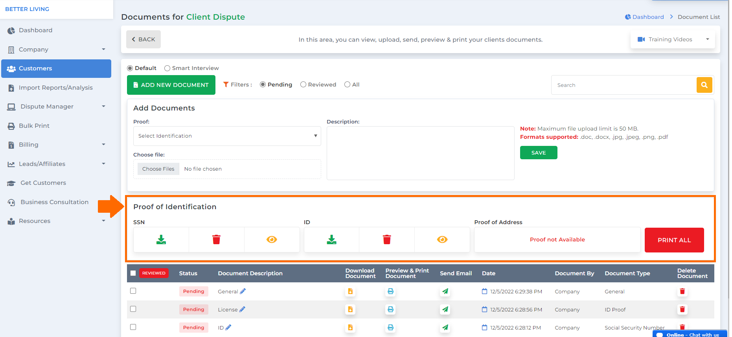Click the ID Proof document type cell
This screenshot has width=732, height=337.
615,309
